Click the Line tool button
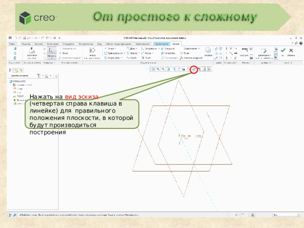Viewport: 304px width, 228px height. coord(110,48)
